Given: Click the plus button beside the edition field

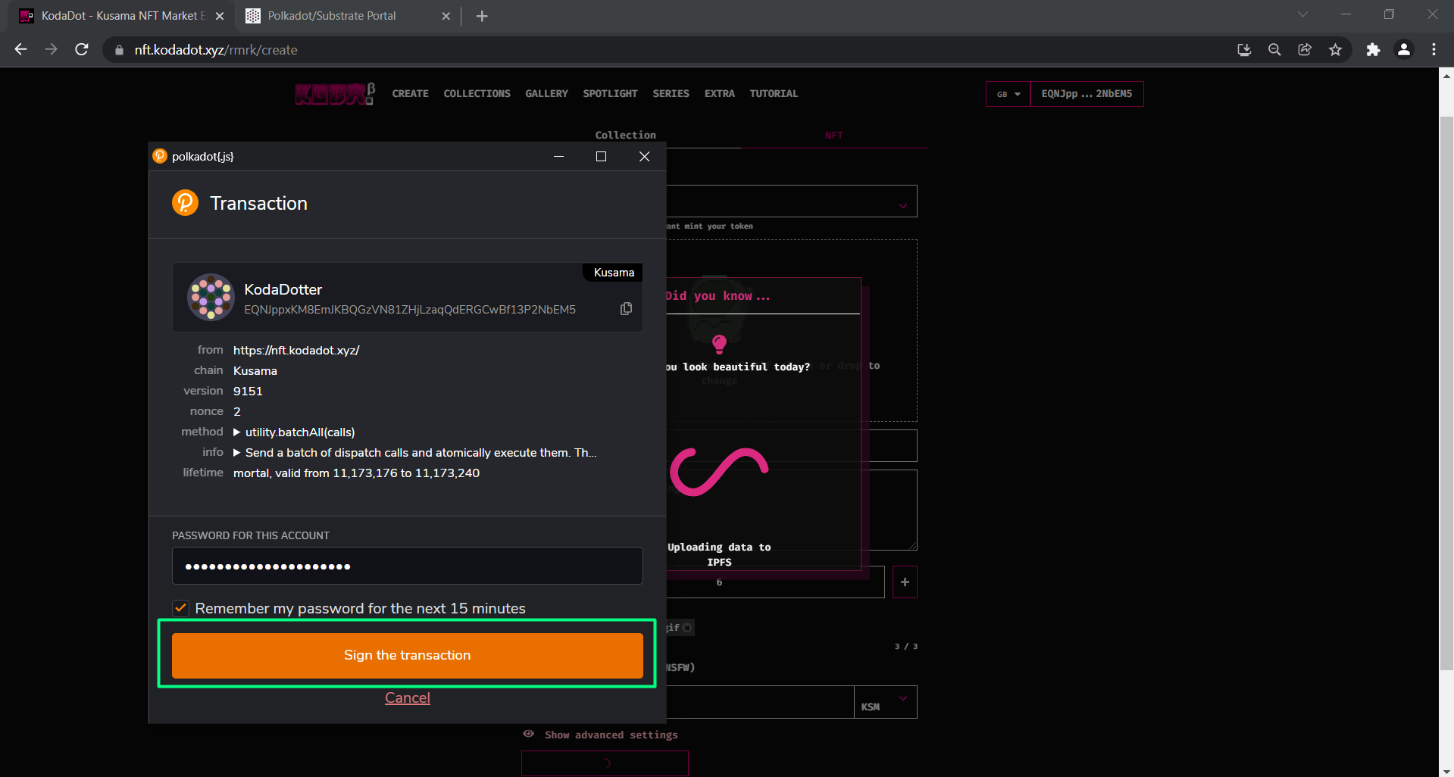Looking at the screenshot, I should pyautogui.click(x=905, y=582).
